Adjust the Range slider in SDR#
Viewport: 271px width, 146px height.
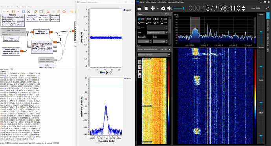(261, 103)
